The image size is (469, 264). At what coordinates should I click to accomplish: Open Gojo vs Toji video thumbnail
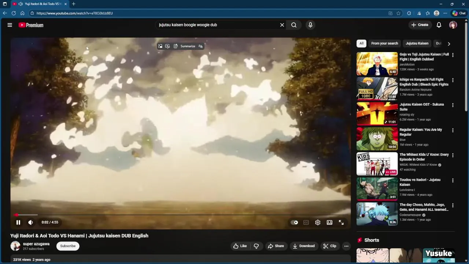point(377,63)
